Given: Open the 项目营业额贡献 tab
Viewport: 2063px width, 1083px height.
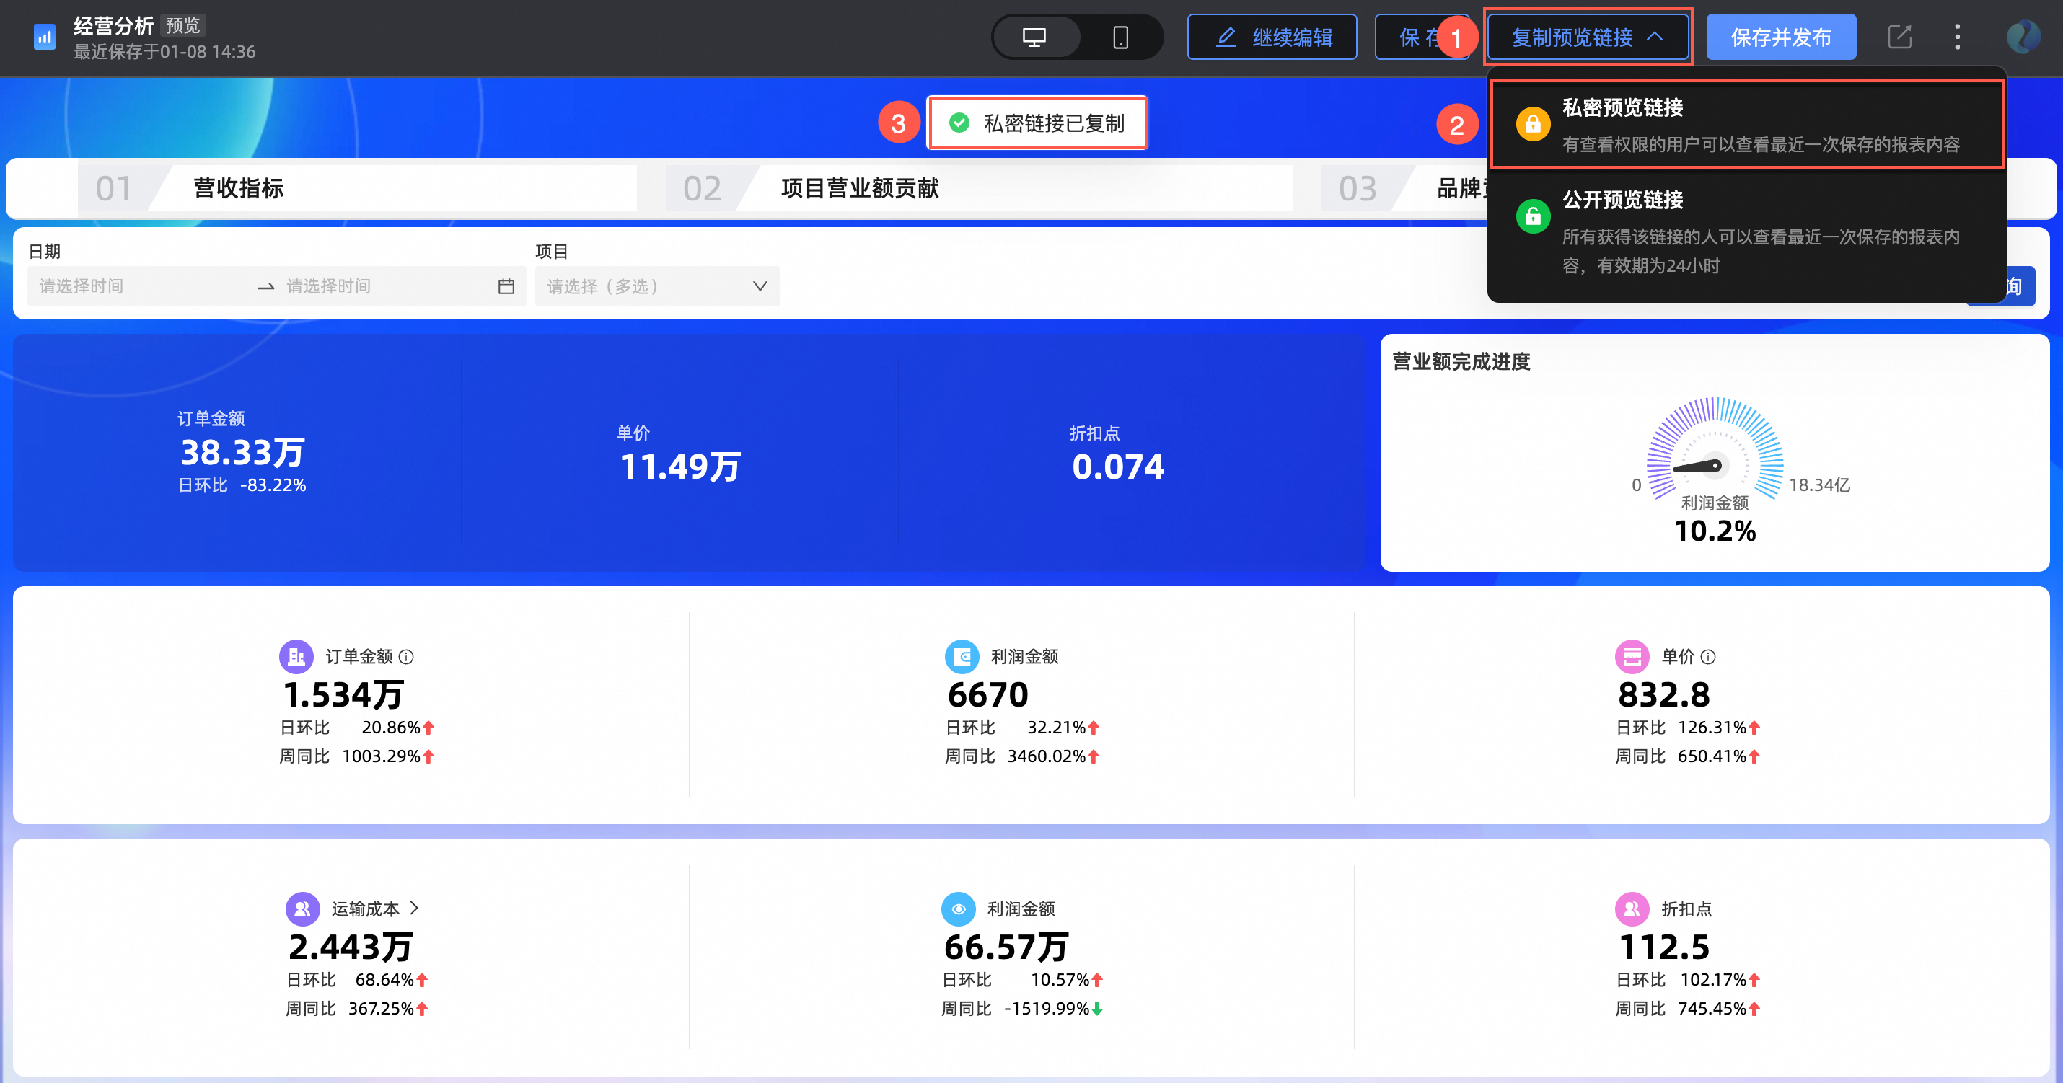Looking at the screenshot, I should pyautogui.click(x=859, y=188).
